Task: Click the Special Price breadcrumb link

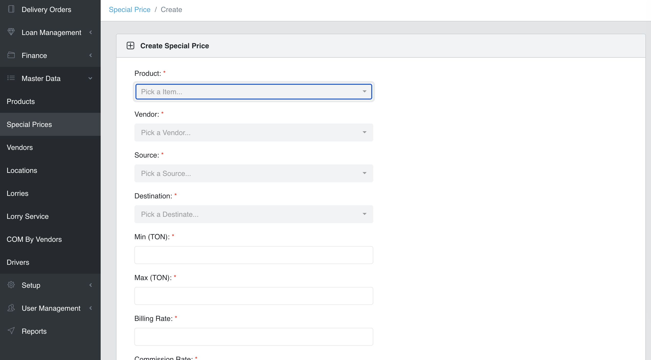Action: (x=130, y=10)
